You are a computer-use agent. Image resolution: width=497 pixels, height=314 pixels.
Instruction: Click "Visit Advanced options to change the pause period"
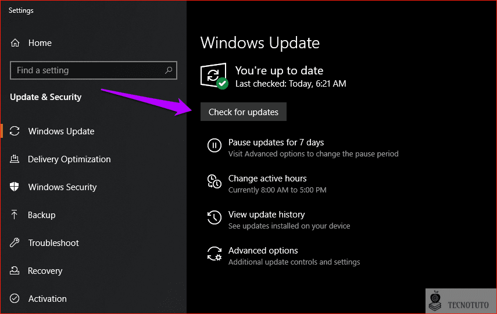313,154
